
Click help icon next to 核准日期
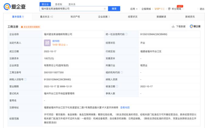point(118,86)
